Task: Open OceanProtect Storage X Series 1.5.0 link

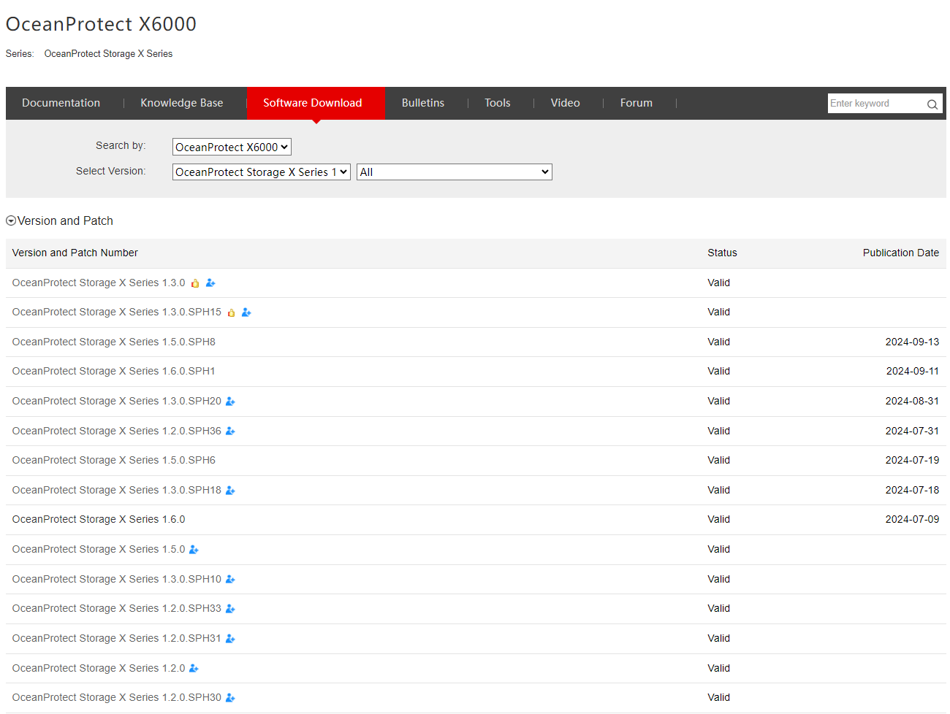Action: 99,550
